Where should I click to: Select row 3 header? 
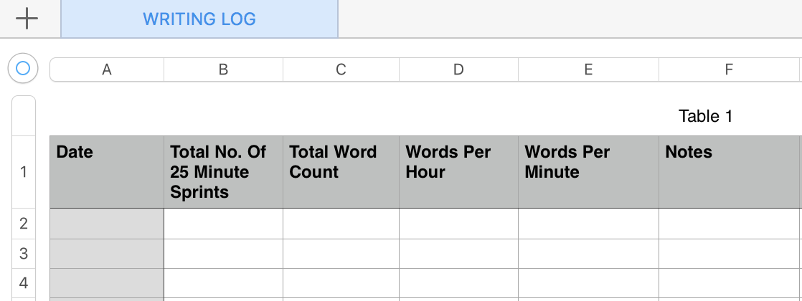(x=24, y=254)
